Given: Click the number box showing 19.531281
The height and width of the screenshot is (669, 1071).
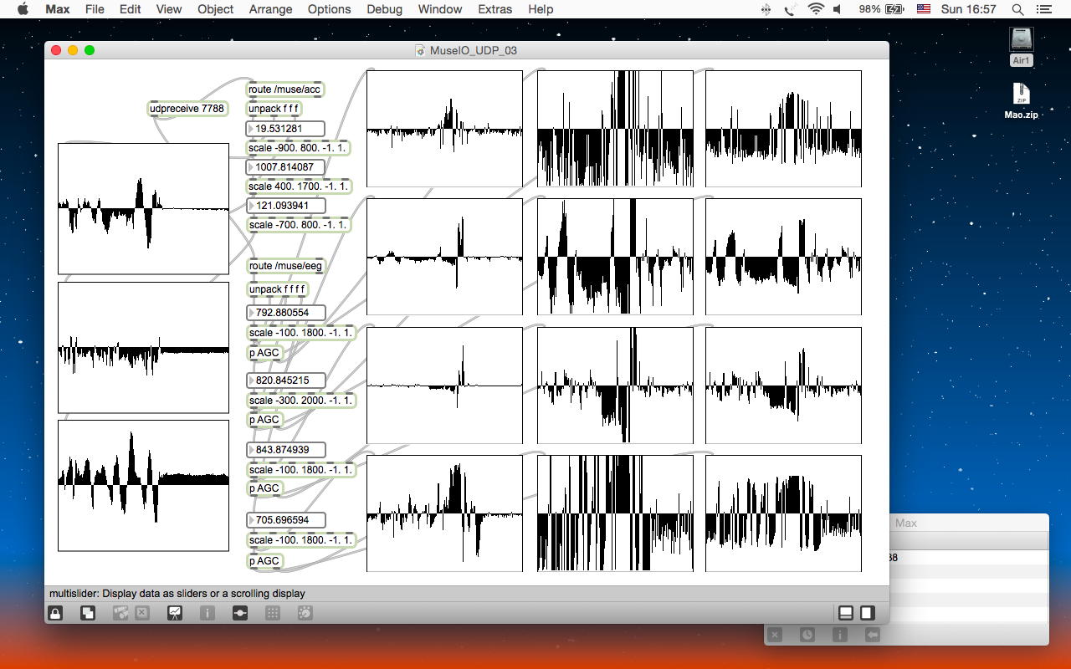Looking at the screenshot, I should 285,129.
